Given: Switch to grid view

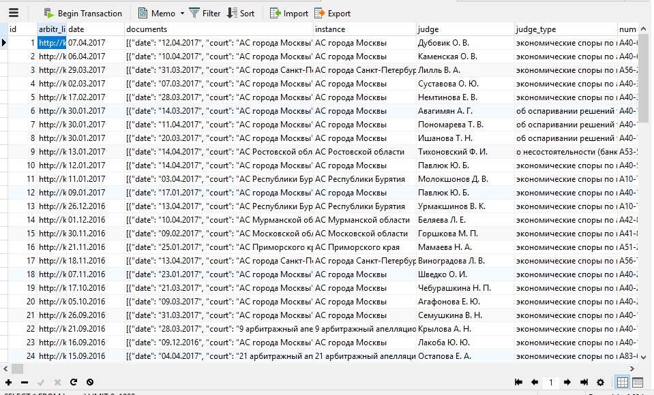Looking at the screenshot, I should [623, 382].
